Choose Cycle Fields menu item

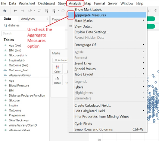[x=107, y=124]
